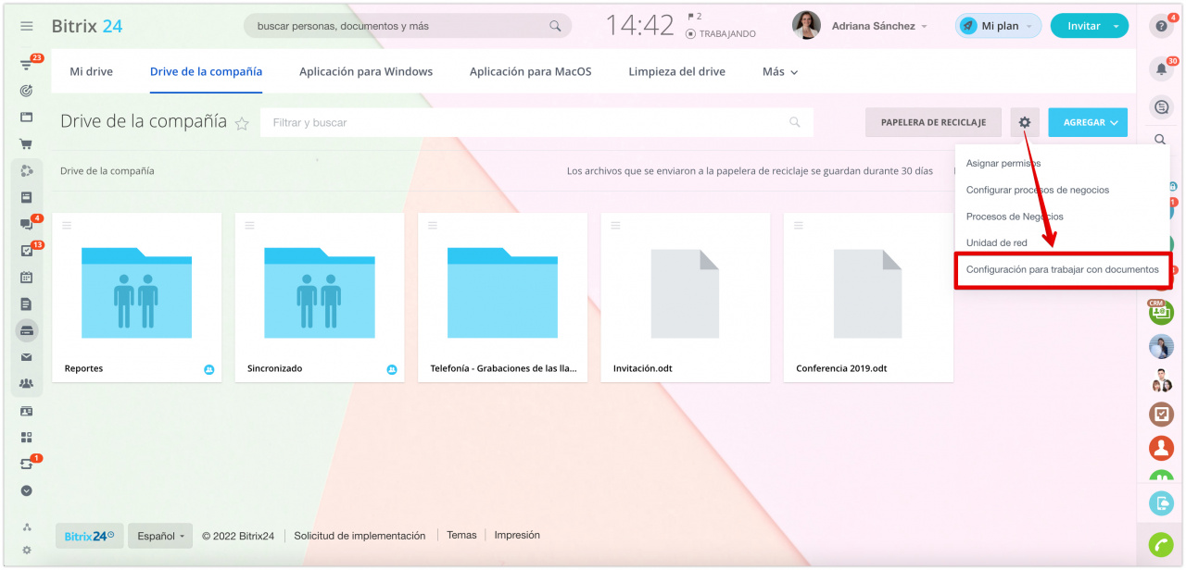Screen dimensions: 1186x570
Task: Open the mail envelope icon in sidebar
Action: (x=27, y=357)
